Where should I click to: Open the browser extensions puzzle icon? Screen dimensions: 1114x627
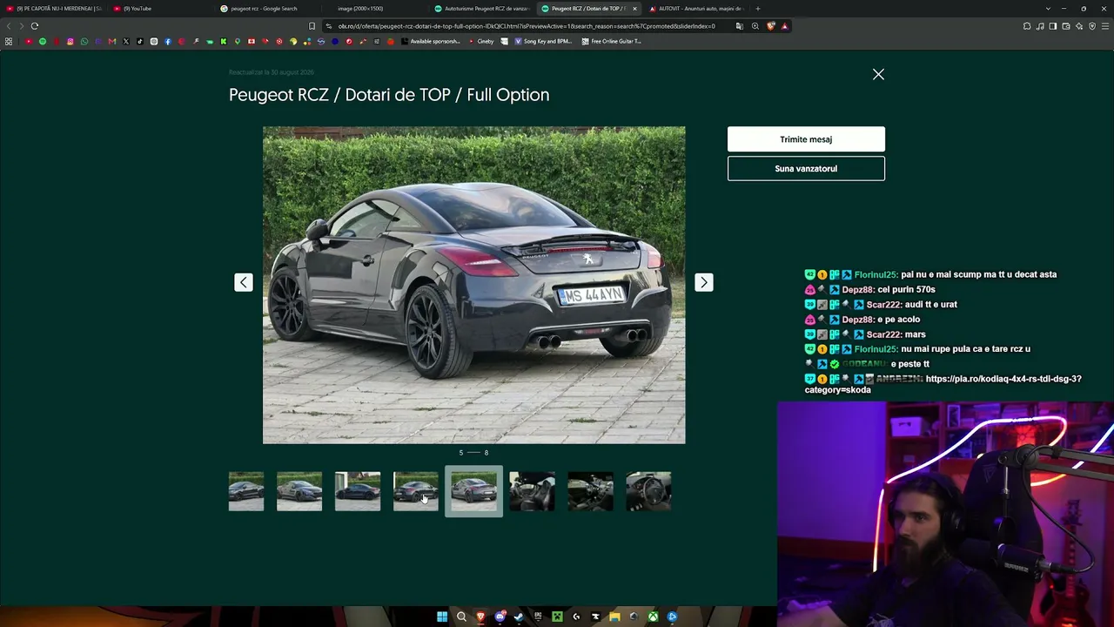(x=1027, y=26)
